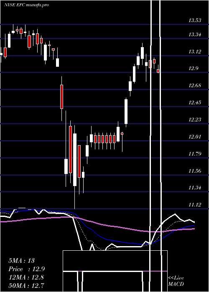Click the 11.56 price axis label
Viewport: 209px width, 292px height.
point(195,171)
